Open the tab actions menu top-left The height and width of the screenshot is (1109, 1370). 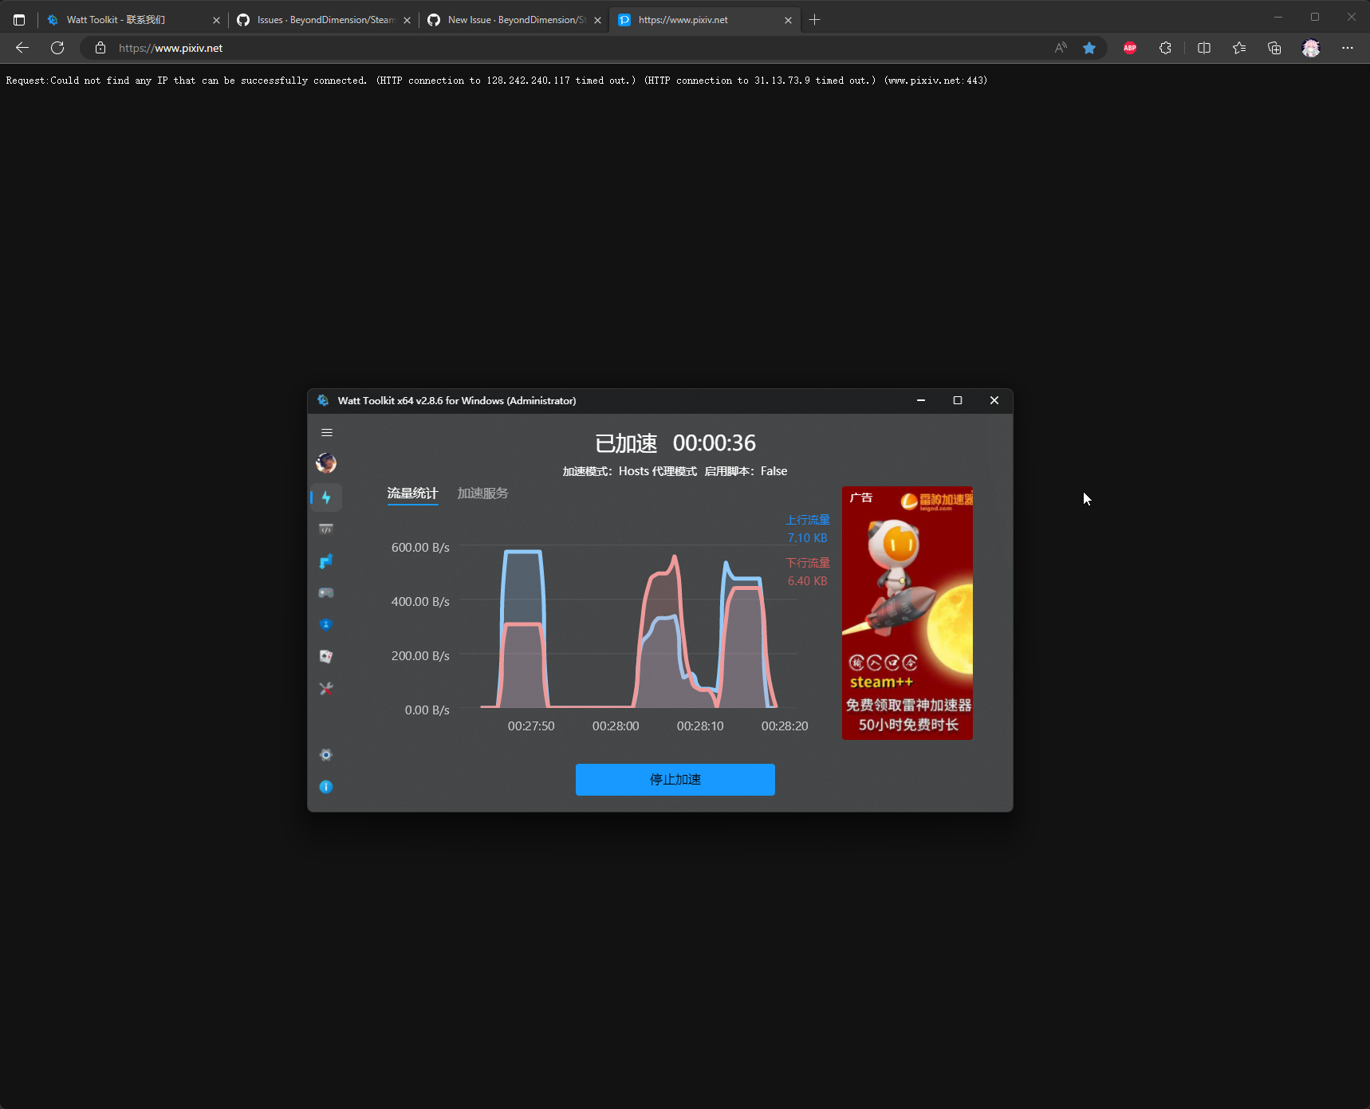(x=19, y=19)
